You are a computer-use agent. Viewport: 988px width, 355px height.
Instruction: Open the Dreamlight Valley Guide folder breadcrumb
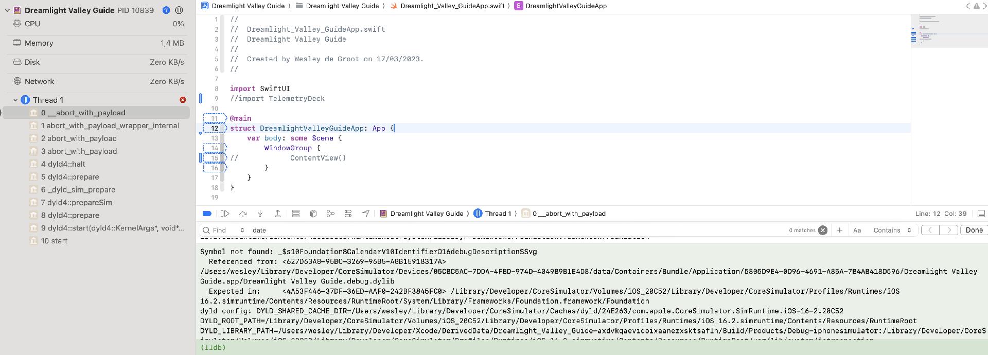click(337, 6)
